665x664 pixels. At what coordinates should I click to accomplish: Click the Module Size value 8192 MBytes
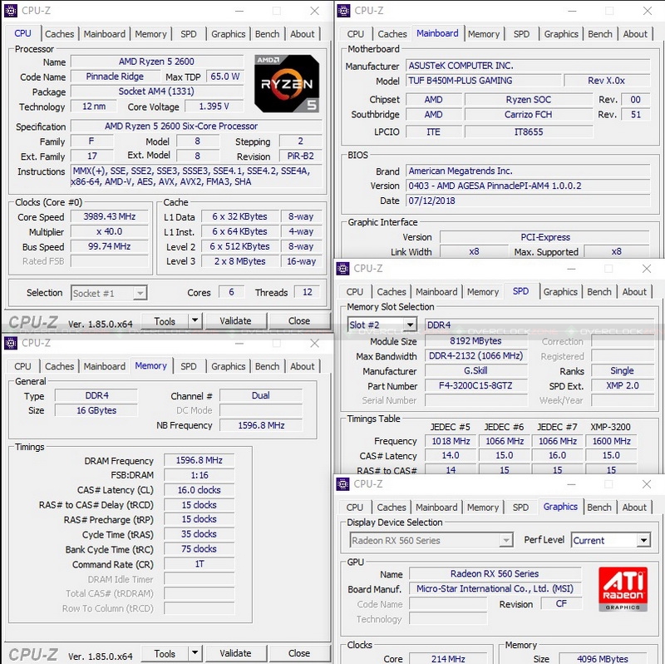click(475, 341)
